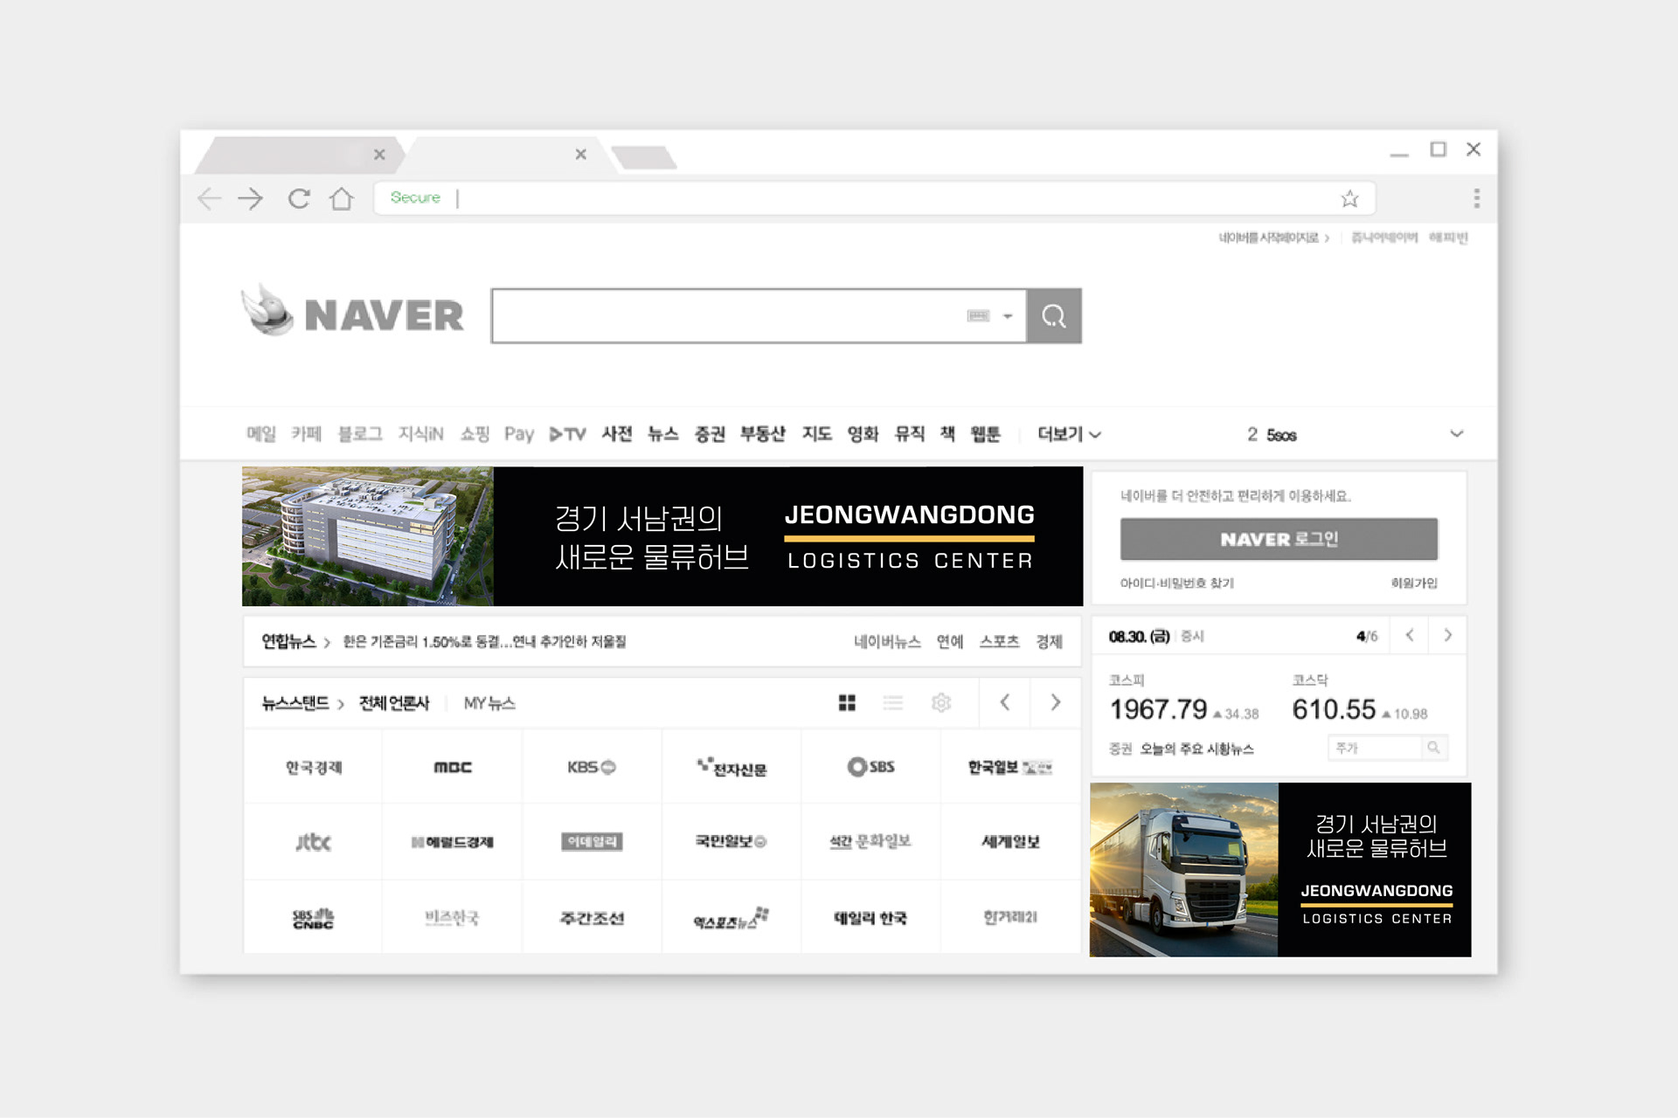This screenshot has width=1678, height=1118.
Task: Click the browser forward arrow
Action: point(251,199)
